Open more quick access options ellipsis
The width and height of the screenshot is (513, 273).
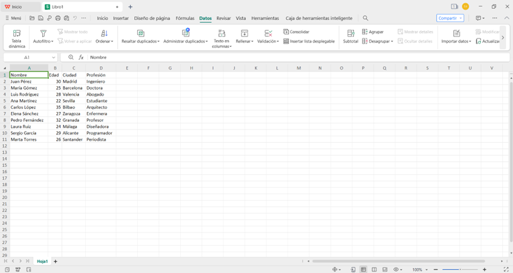[x=84, y=18]
